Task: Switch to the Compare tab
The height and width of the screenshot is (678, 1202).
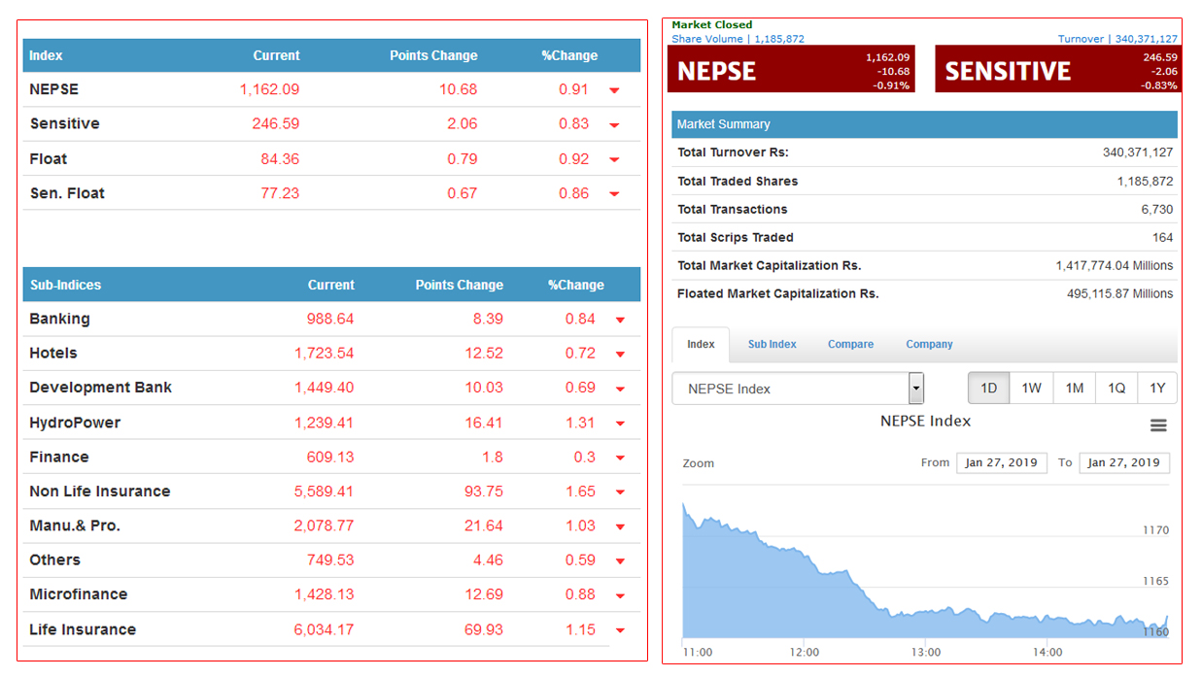Action: click(x=850, y=344)
